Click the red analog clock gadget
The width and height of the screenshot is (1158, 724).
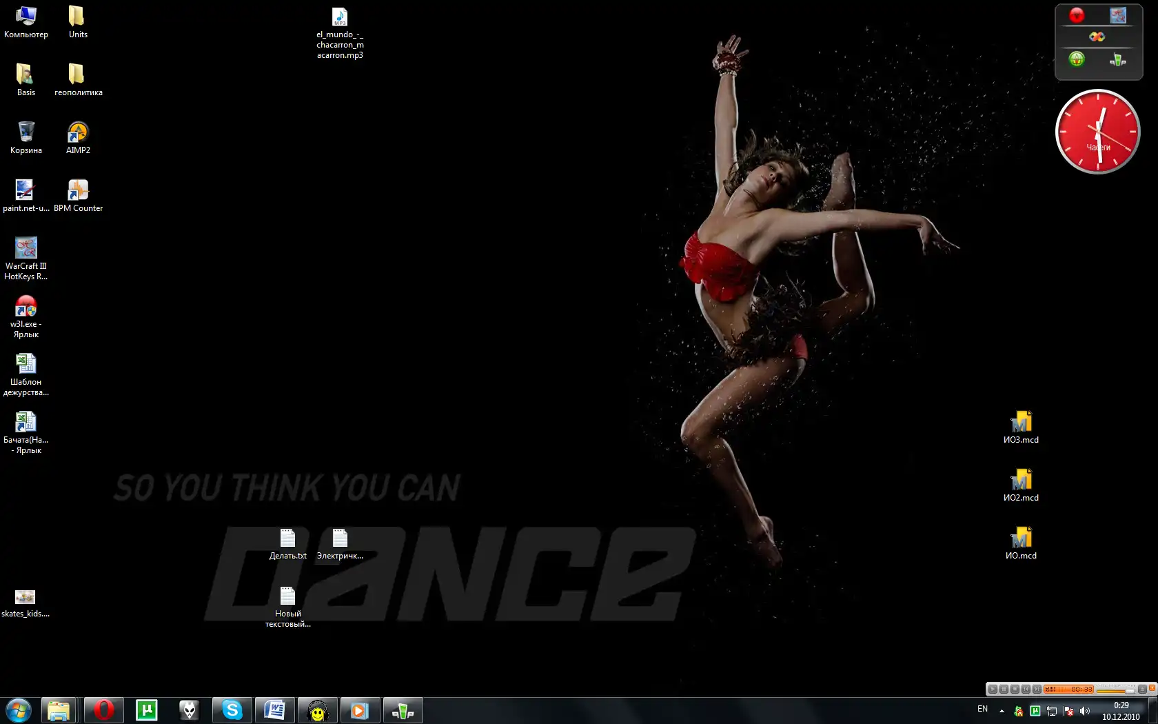coord(1097,131)
